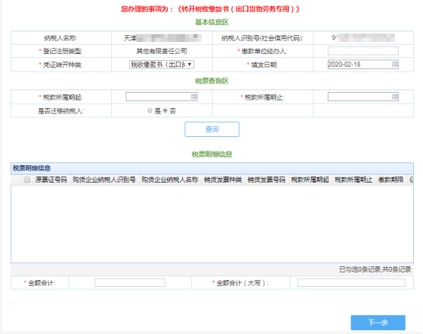
Task: Click the 其他有限责任公司 registration type value
Action: 162,51
